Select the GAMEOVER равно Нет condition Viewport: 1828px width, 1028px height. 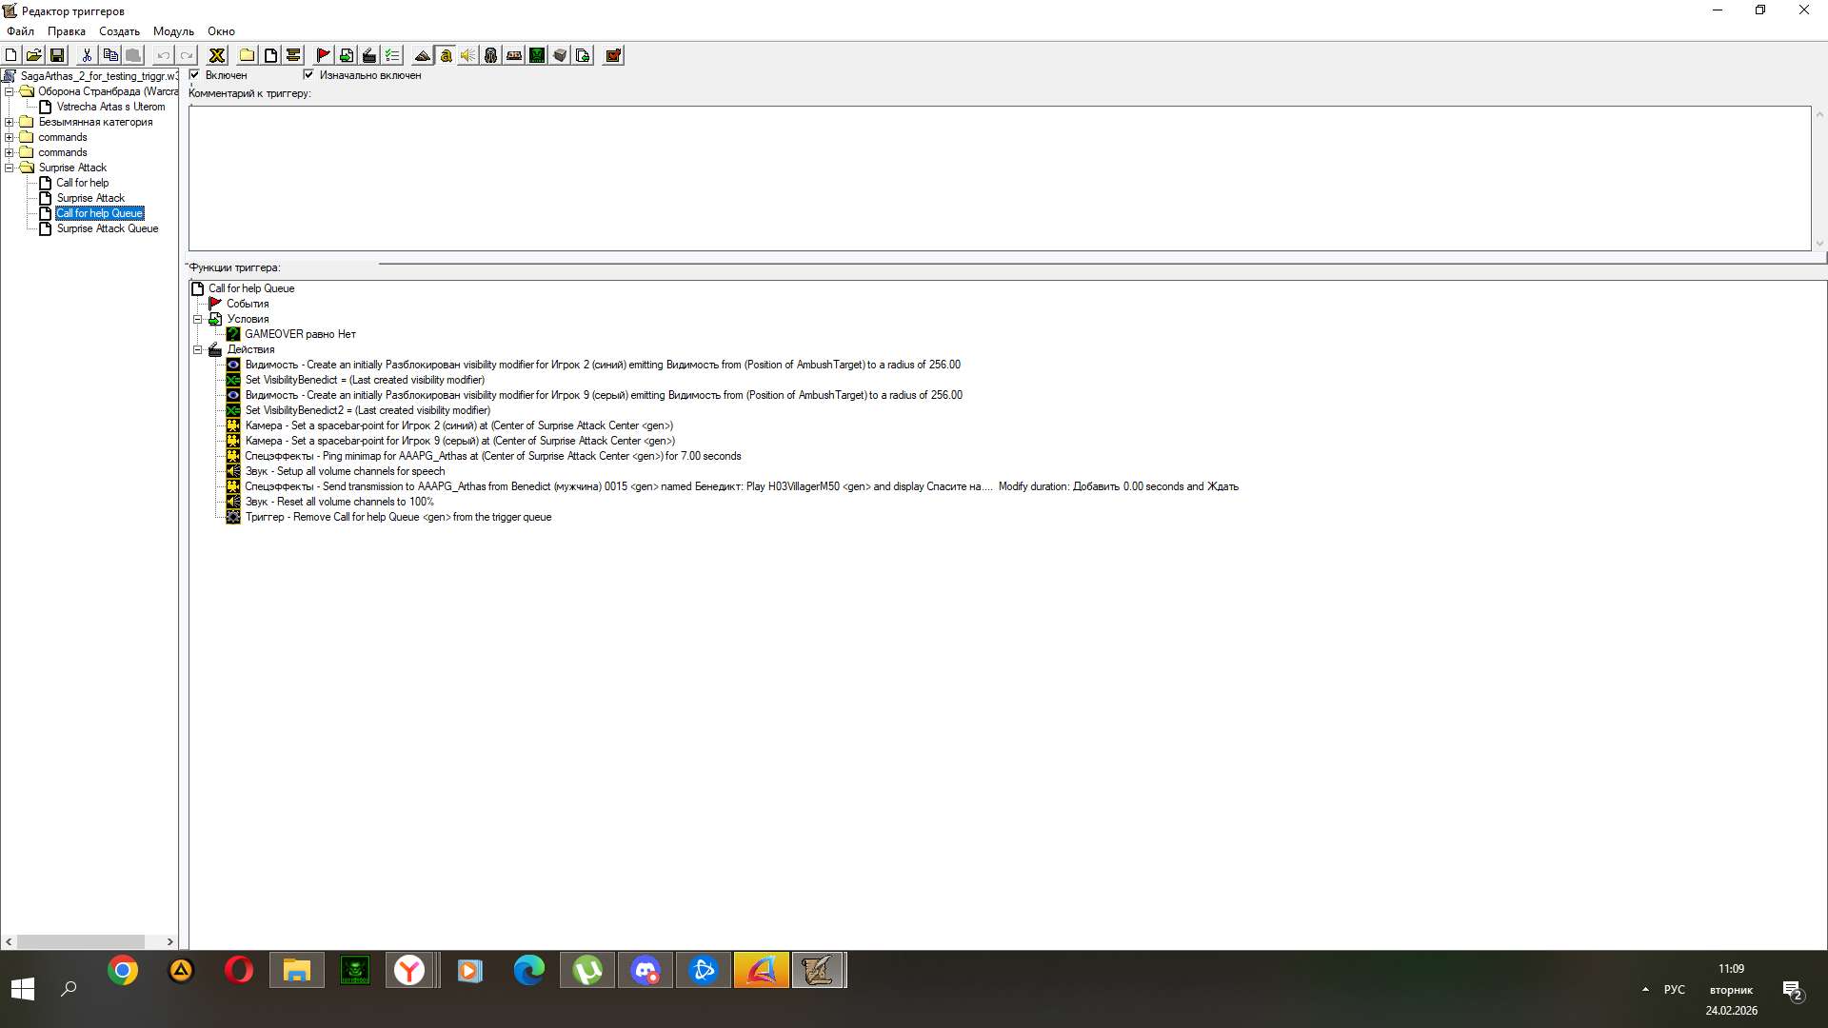[300, 334]
